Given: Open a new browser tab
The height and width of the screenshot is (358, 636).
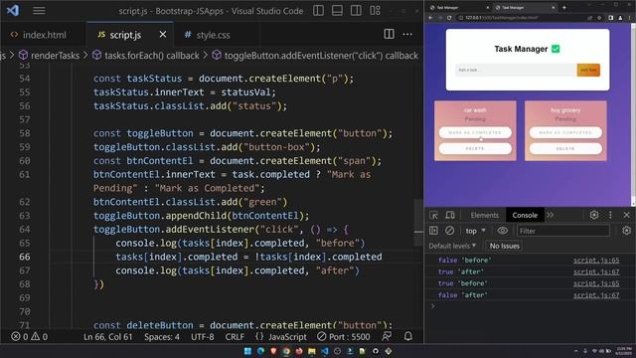Looking at the screenshot, I should (564, 8).
